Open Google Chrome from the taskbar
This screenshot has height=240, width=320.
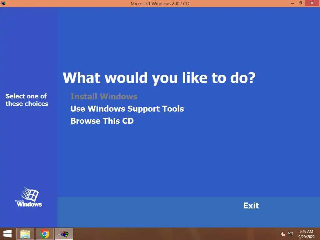[45, 234]
